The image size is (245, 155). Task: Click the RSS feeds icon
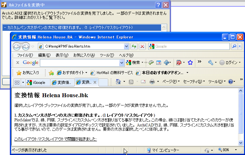pos(131,82)
